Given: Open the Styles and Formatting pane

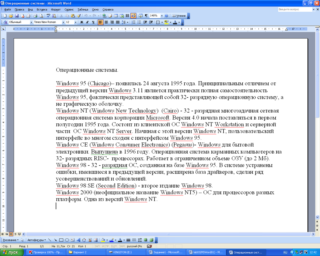Looking at the screenshot, I should pos(5,22).
